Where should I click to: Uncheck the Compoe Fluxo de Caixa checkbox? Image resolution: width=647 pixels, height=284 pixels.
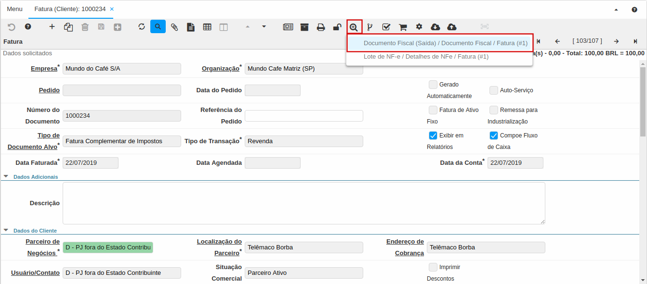coord(494,136)
